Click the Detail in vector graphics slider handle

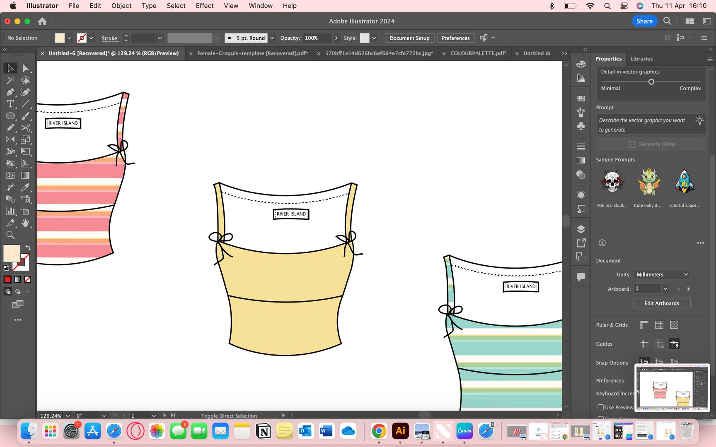click(651, 82)
